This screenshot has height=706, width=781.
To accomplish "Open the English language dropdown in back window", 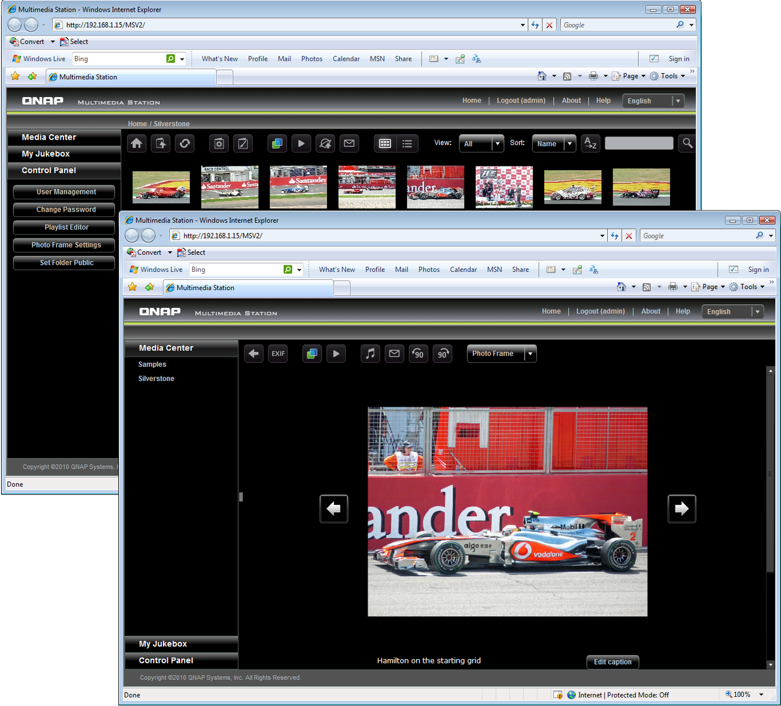I will tap(653, 101).
